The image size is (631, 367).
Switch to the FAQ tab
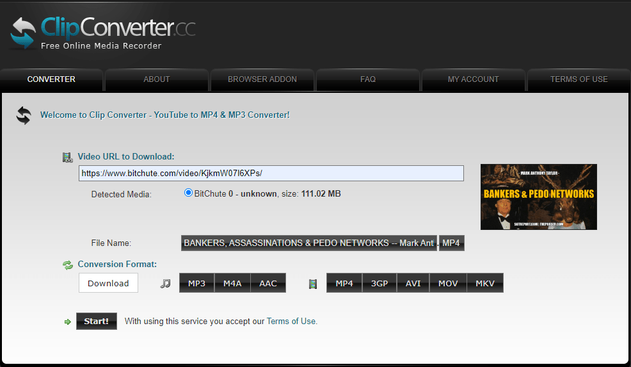pos(368,79)
